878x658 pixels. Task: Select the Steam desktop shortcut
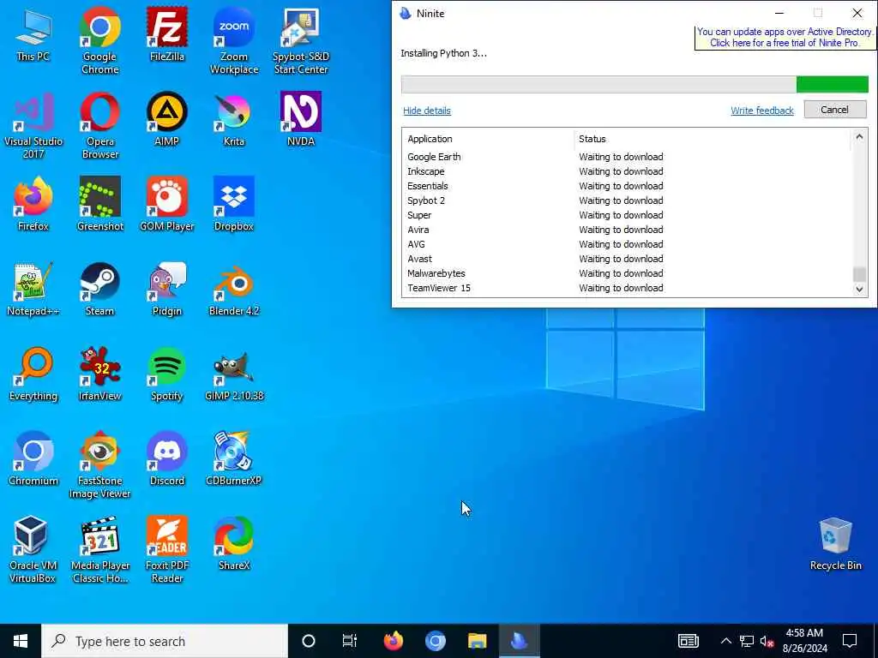pos(99,290)
